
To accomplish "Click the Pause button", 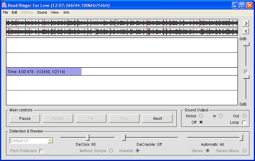I will (x=25, y=118).
